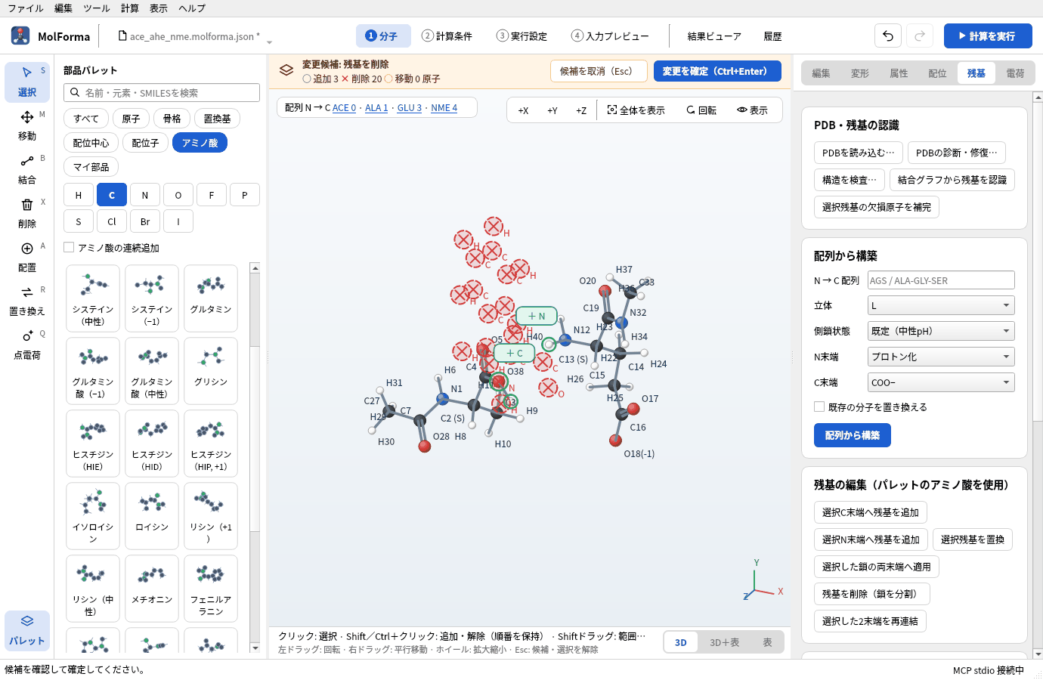Pick the グリシン amino acid thumbnail

tap(211, 371)
